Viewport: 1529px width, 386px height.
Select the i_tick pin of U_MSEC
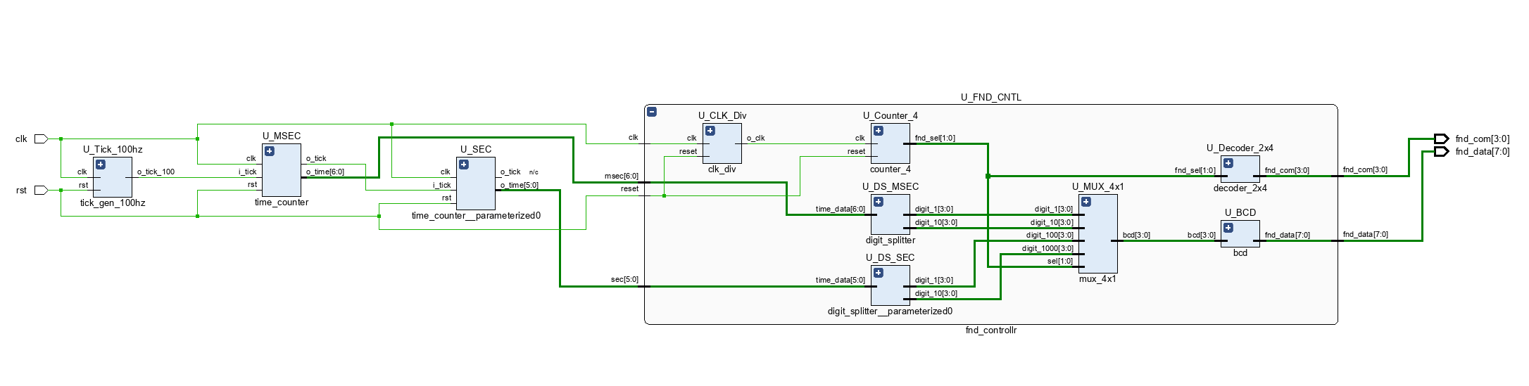(x=247, y=172)
